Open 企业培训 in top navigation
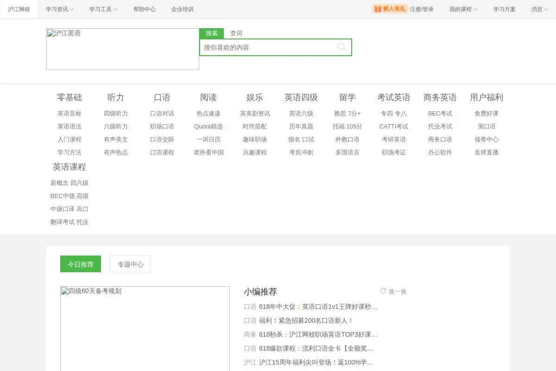556x371 pixels. (183, 9)
